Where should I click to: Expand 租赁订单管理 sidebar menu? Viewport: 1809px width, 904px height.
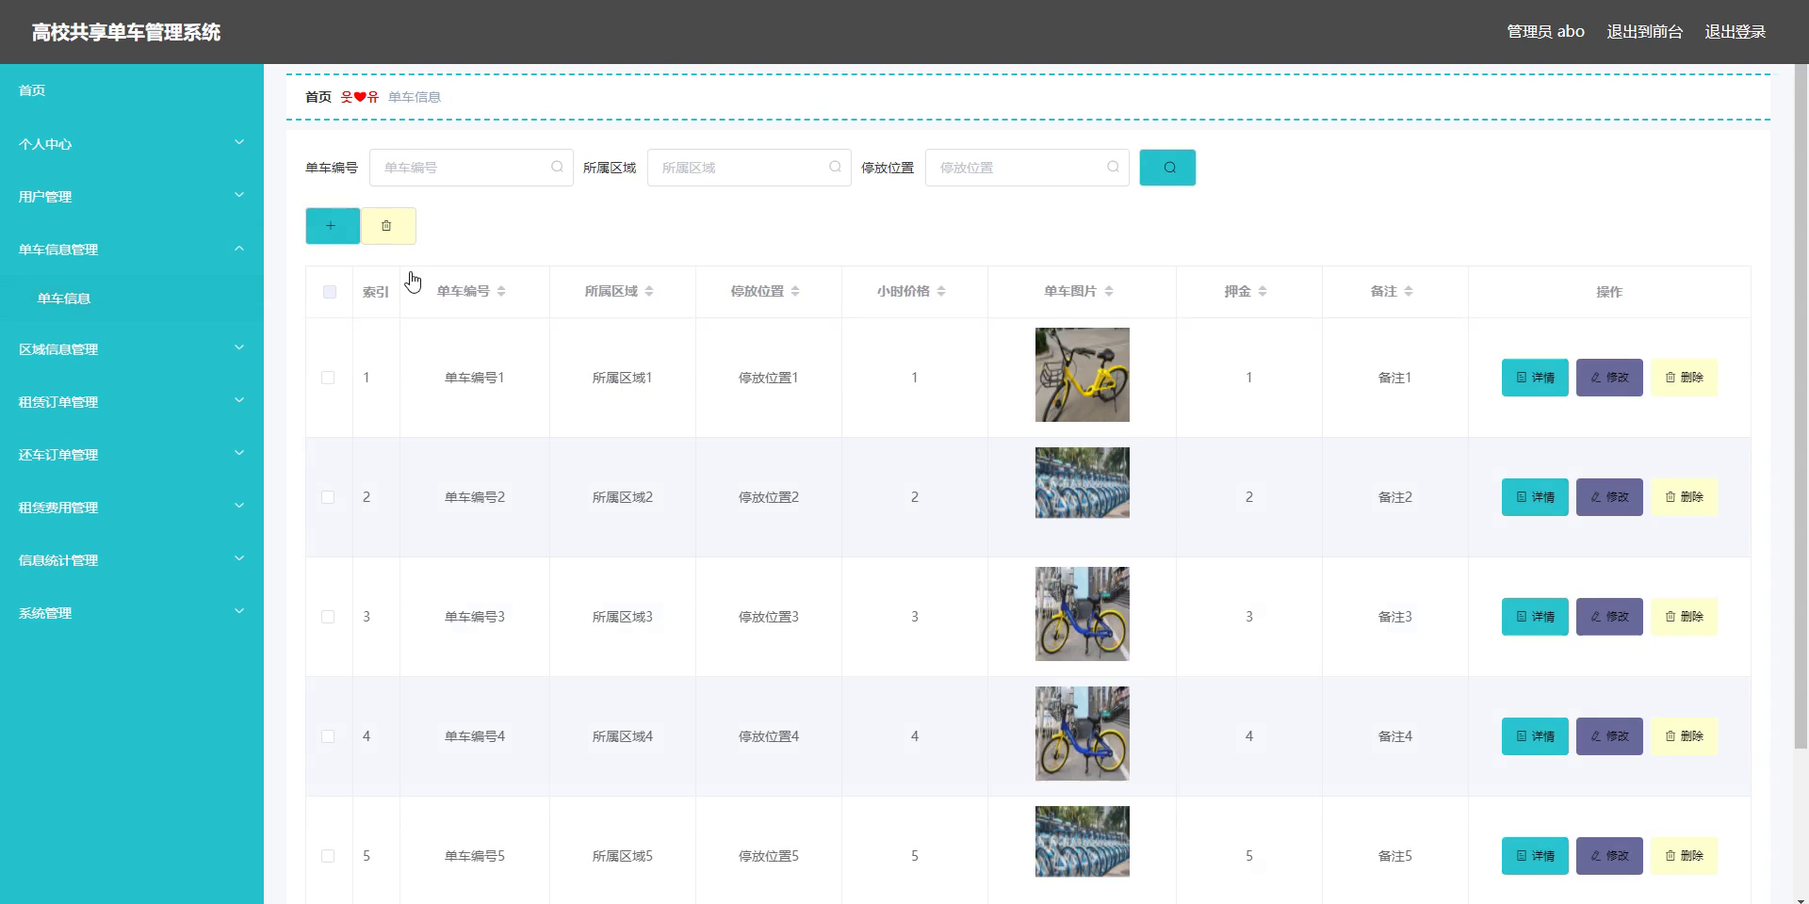pyautogui.click(x=132, y=402)
